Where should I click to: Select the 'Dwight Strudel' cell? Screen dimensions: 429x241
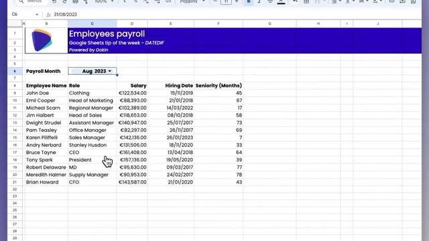coord(46,123)
